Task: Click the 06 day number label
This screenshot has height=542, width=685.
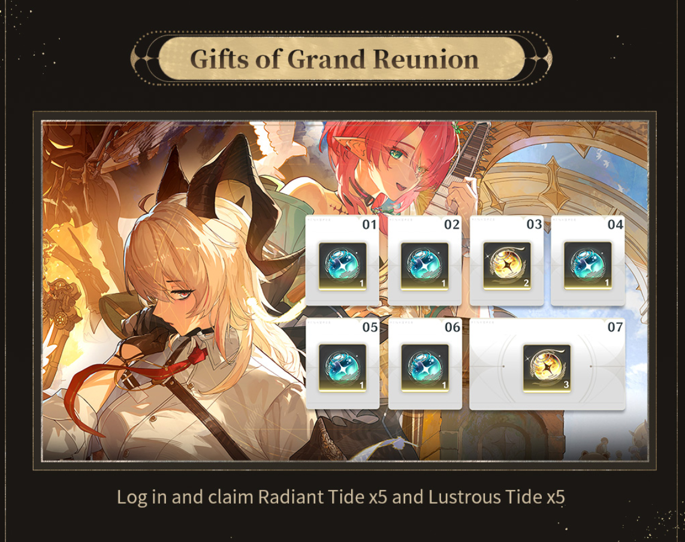Action: pyautogui.click(x=452, y=327)
